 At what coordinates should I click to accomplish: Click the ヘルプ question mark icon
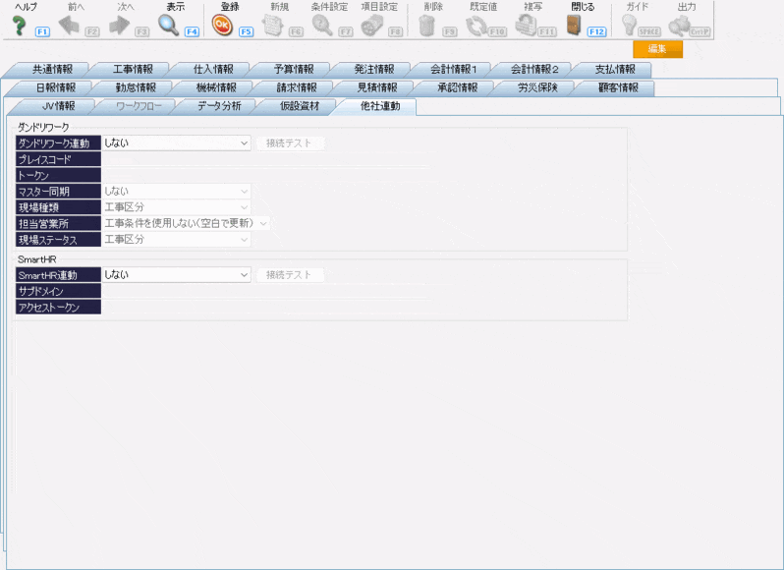(x=19, y=26)
